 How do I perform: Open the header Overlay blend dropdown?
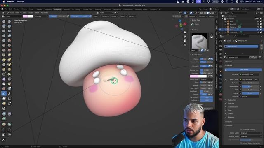click(41, 16)
